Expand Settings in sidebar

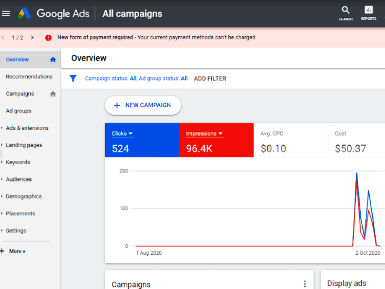pyautogui.click(x=2, y=230)
